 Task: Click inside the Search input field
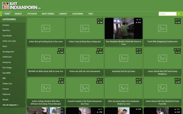pos(167,14)
